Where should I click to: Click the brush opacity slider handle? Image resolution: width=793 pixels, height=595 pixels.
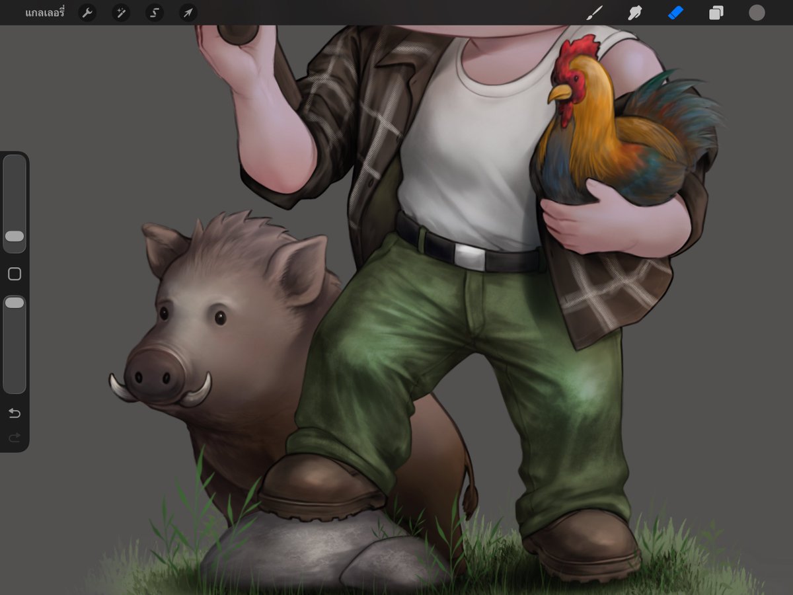[x=15, y=302]
